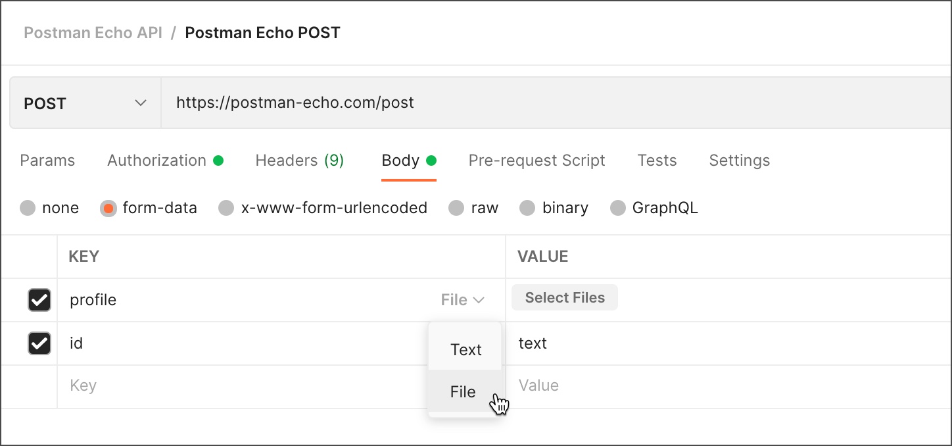This screenshot has height=446, width=952.
Task: Select the GraphQL body option
Action: coord(618,209)
